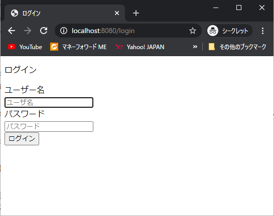Image resolution: width=274 pixels, height=216 pixels.
Task: Reload the login page
Action: point(44,31)
